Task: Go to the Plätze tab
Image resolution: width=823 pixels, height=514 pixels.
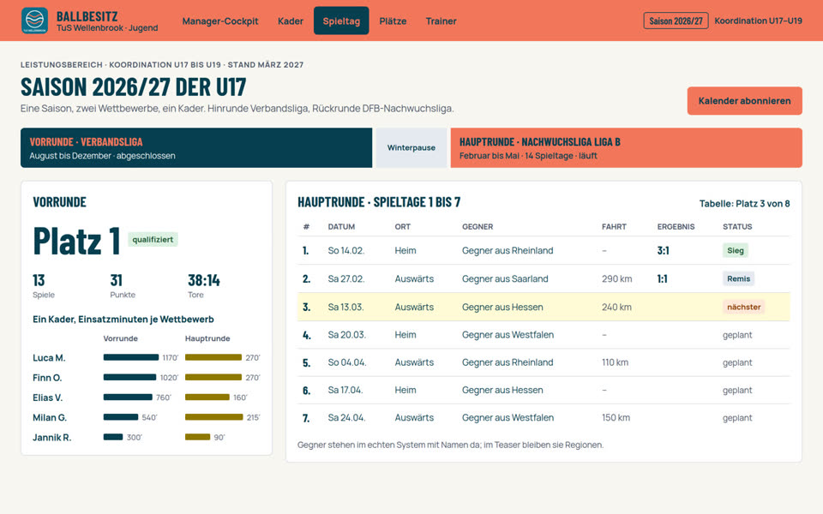Action: (393, 21)
